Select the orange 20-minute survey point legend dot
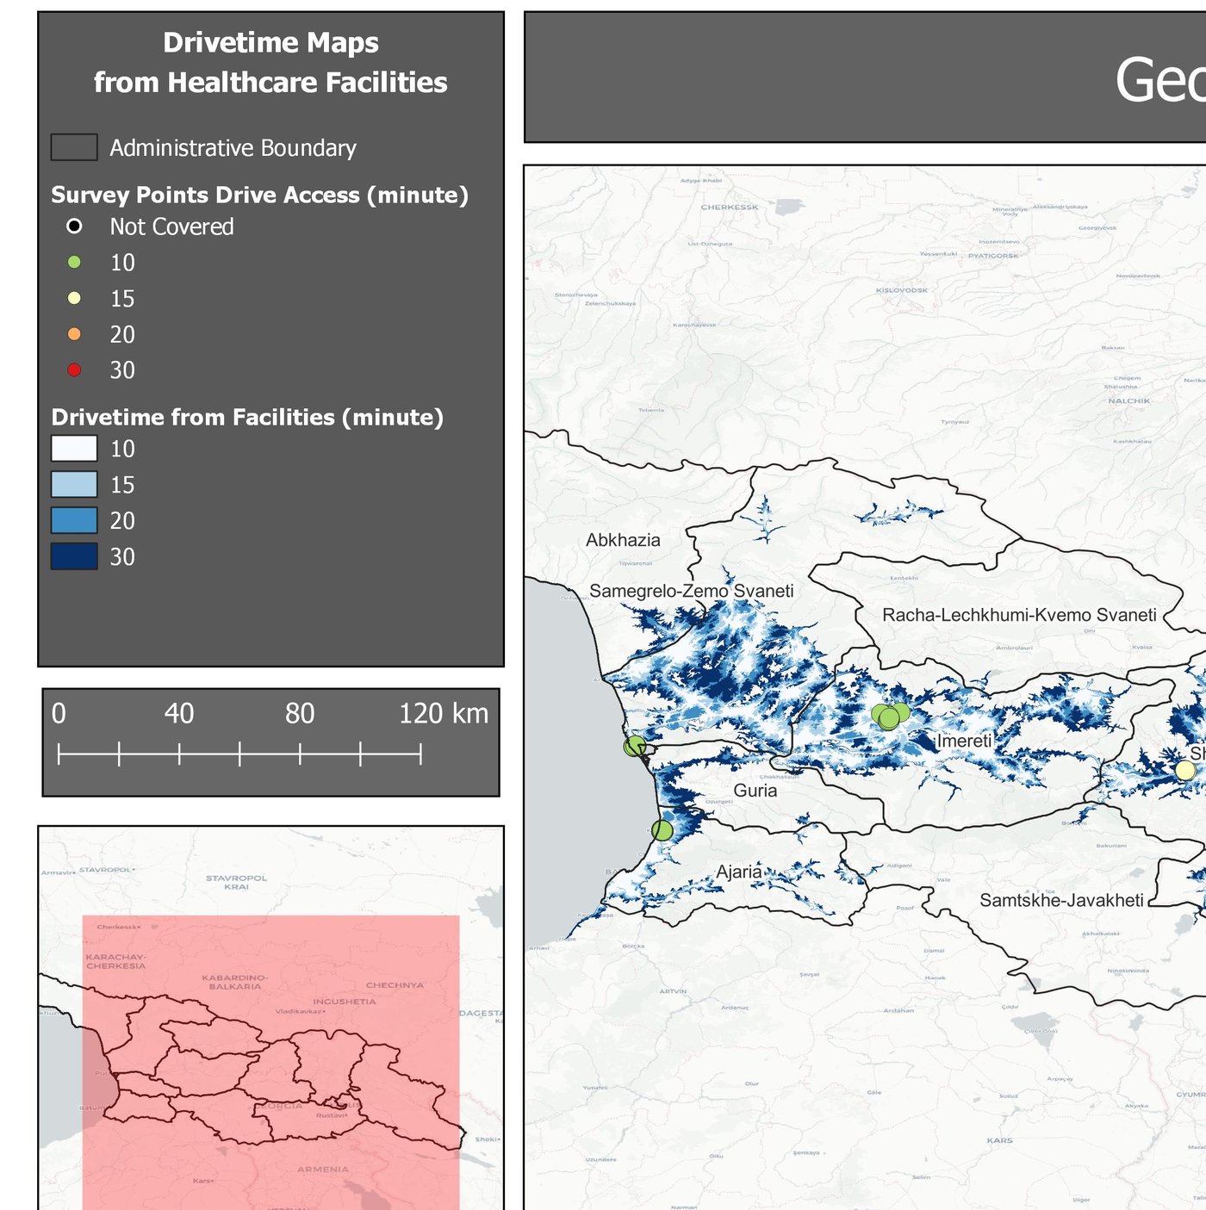 75,334
